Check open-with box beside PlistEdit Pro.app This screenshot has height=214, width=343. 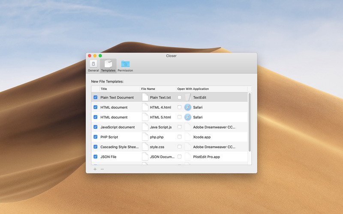pyautogui.click(x=179, y=157)
